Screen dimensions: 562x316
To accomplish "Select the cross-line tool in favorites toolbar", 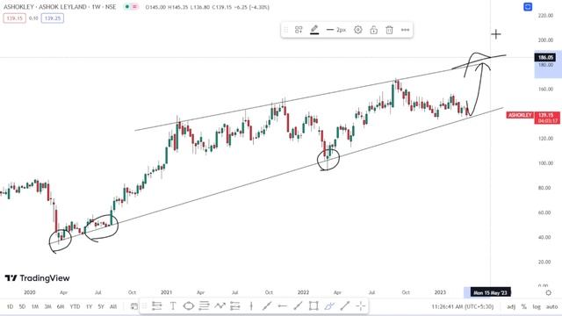I will [361, 305].
